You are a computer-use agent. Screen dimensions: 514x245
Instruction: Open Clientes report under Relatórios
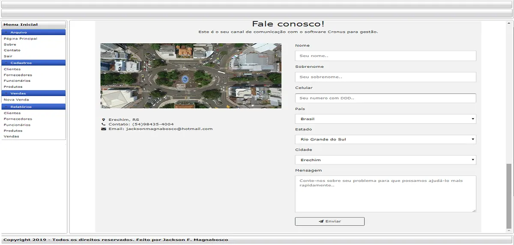pyautogui.click(x=12, y=113)
